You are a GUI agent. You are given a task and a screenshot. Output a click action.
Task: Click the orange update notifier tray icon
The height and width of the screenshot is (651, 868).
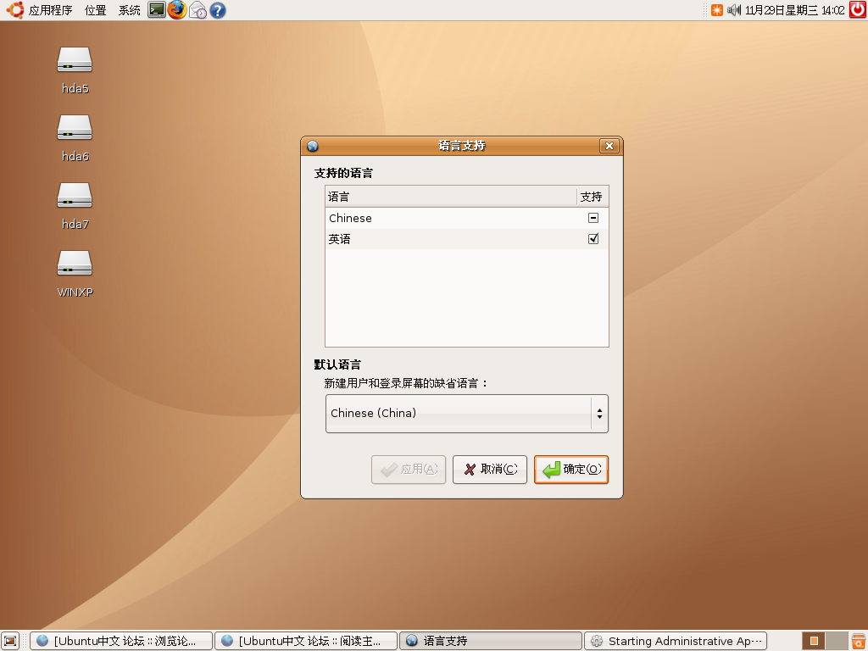717,10
